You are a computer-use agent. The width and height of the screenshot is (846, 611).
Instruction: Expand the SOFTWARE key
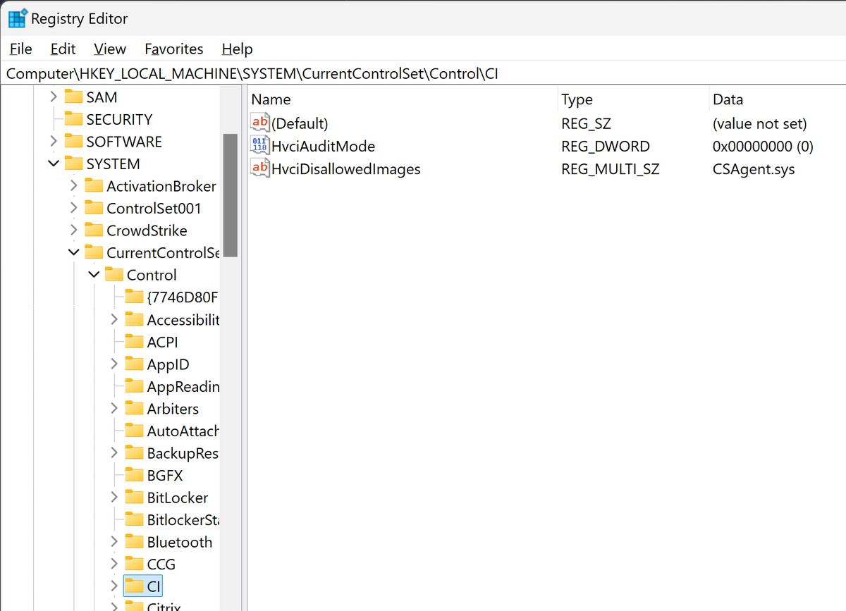pos(54,142)
